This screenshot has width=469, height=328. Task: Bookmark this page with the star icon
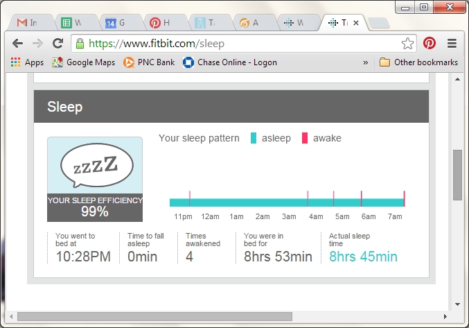(x=407, y=43)
